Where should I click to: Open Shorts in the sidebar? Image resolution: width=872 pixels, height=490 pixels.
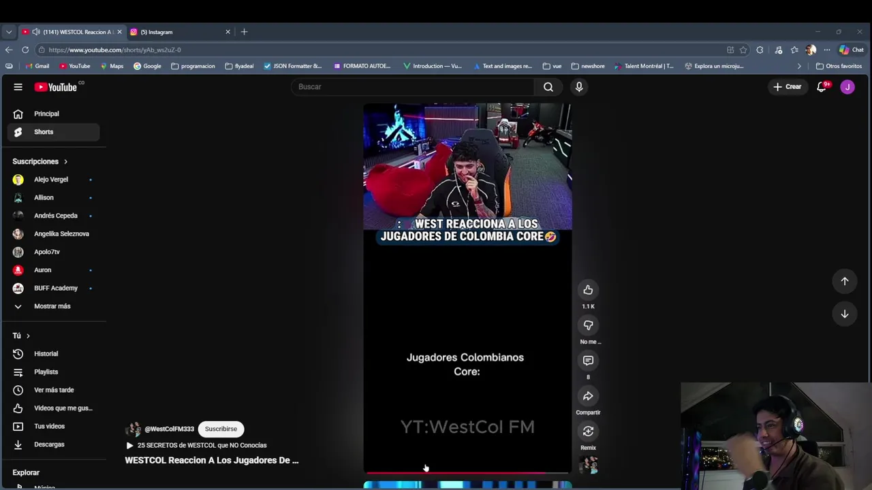click(x=53, y=132)
